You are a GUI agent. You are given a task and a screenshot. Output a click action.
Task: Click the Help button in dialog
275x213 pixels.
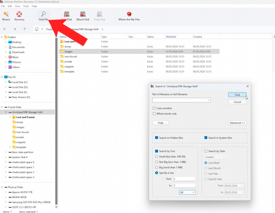161,123
